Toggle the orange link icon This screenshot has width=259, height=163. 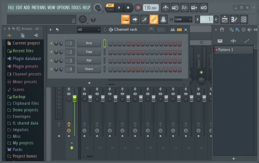tap(154, 19)
